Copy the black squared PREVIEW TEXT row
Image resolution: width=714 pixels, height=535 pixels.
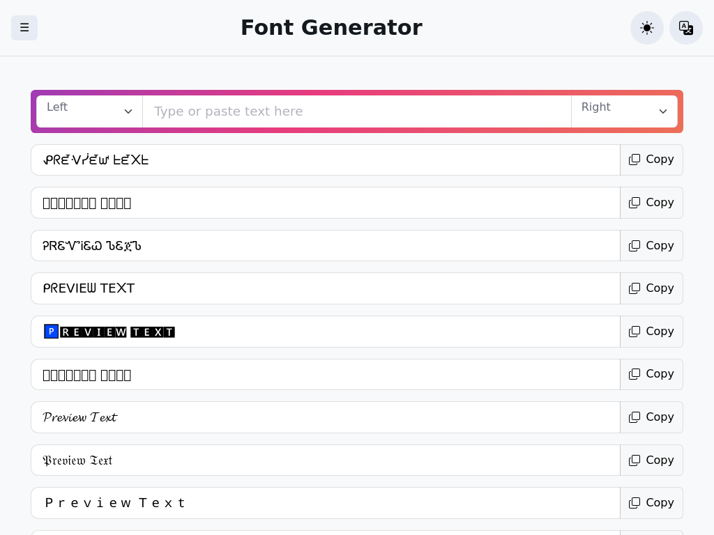pyautogui.click(x=651, y=332)
